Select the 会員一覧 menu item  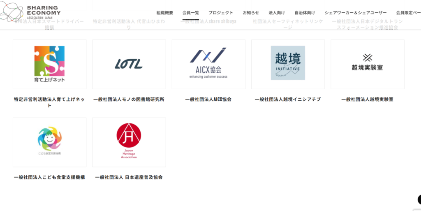(191, 13)
